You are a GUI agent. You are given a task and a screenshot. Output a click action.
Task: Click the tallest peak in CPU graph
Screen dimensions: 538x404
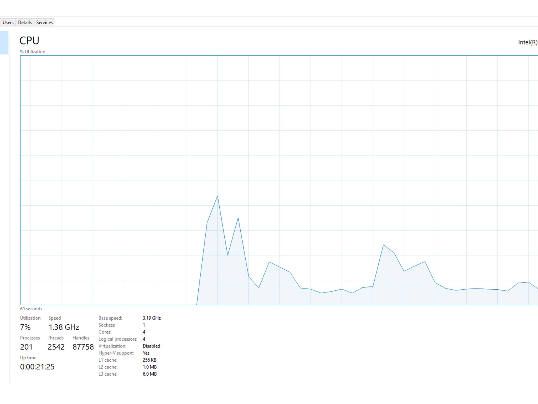coord(217,197)
